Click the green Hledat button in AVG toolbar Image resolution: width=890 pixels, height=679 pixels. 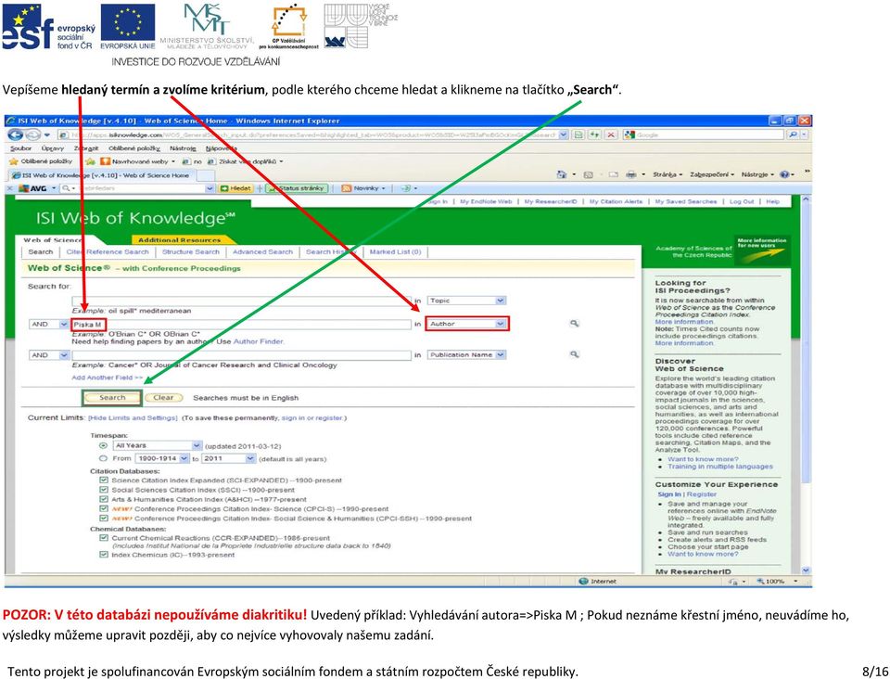point(235,188)
